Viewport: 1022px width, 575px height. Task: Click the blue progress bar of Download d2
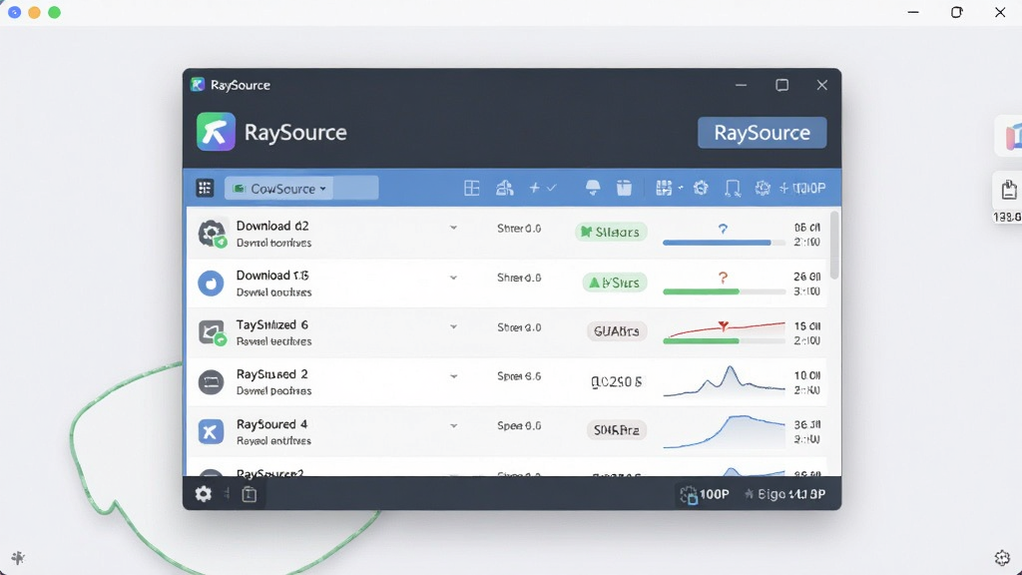[724, 243]
